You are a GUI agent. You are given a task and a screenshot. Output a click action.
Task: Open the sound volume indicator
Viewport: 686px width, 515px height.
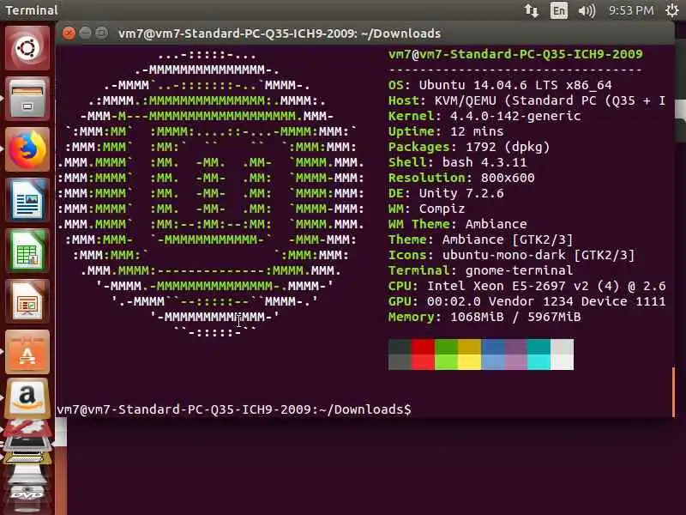pos(587,10)
